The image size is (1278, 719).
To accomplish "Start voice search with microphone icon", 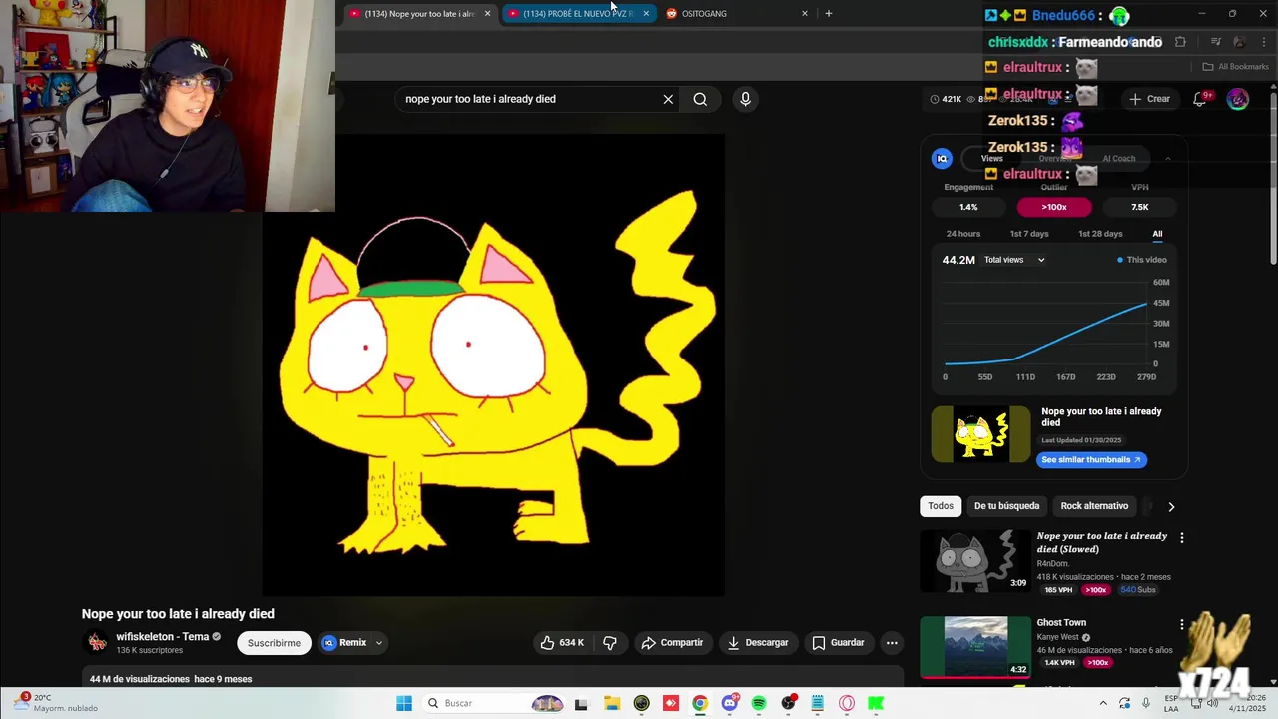I will click(745, 99).
